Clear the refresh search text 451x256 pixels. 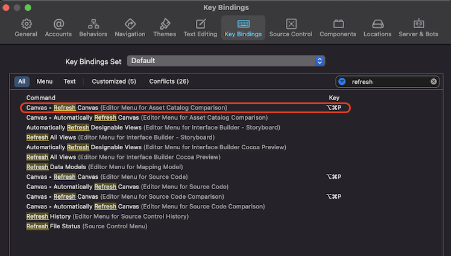coord(434,81)
